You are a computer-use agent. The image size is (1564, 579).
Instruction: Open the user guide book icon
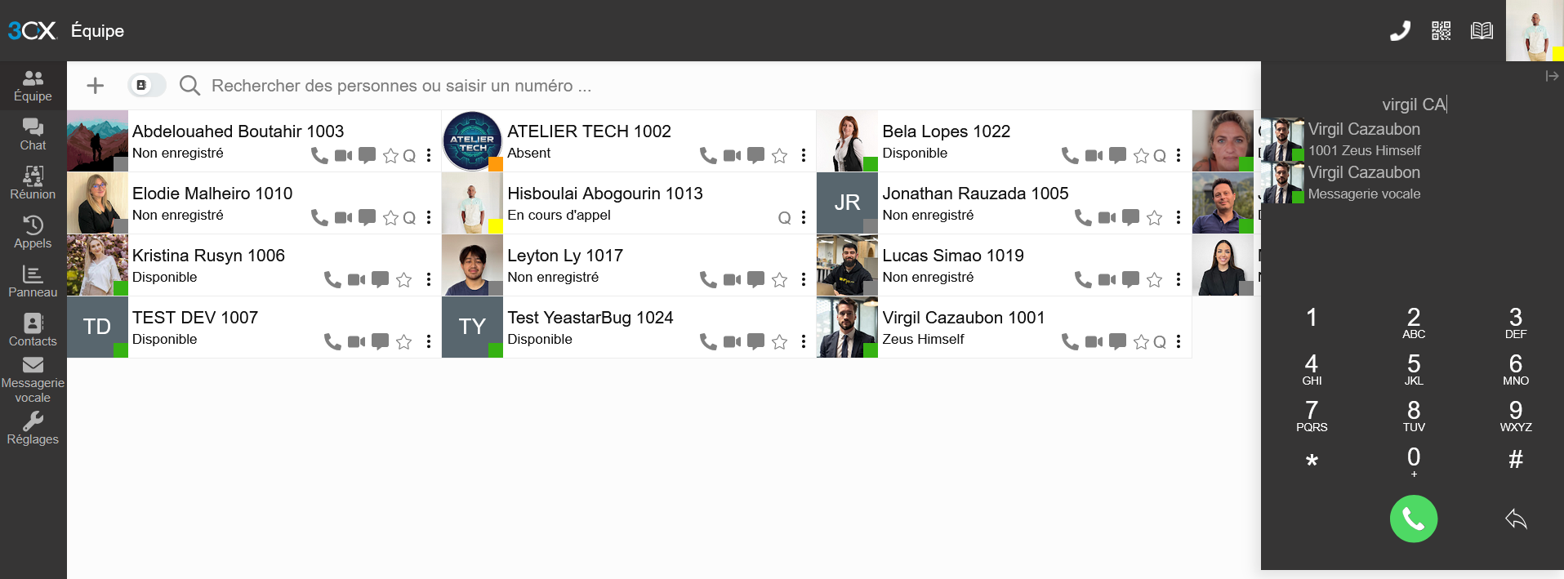[x=1482, y=31]
